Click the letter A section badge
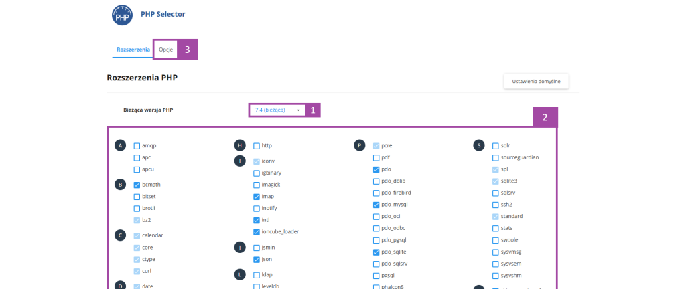 point(120,145)
